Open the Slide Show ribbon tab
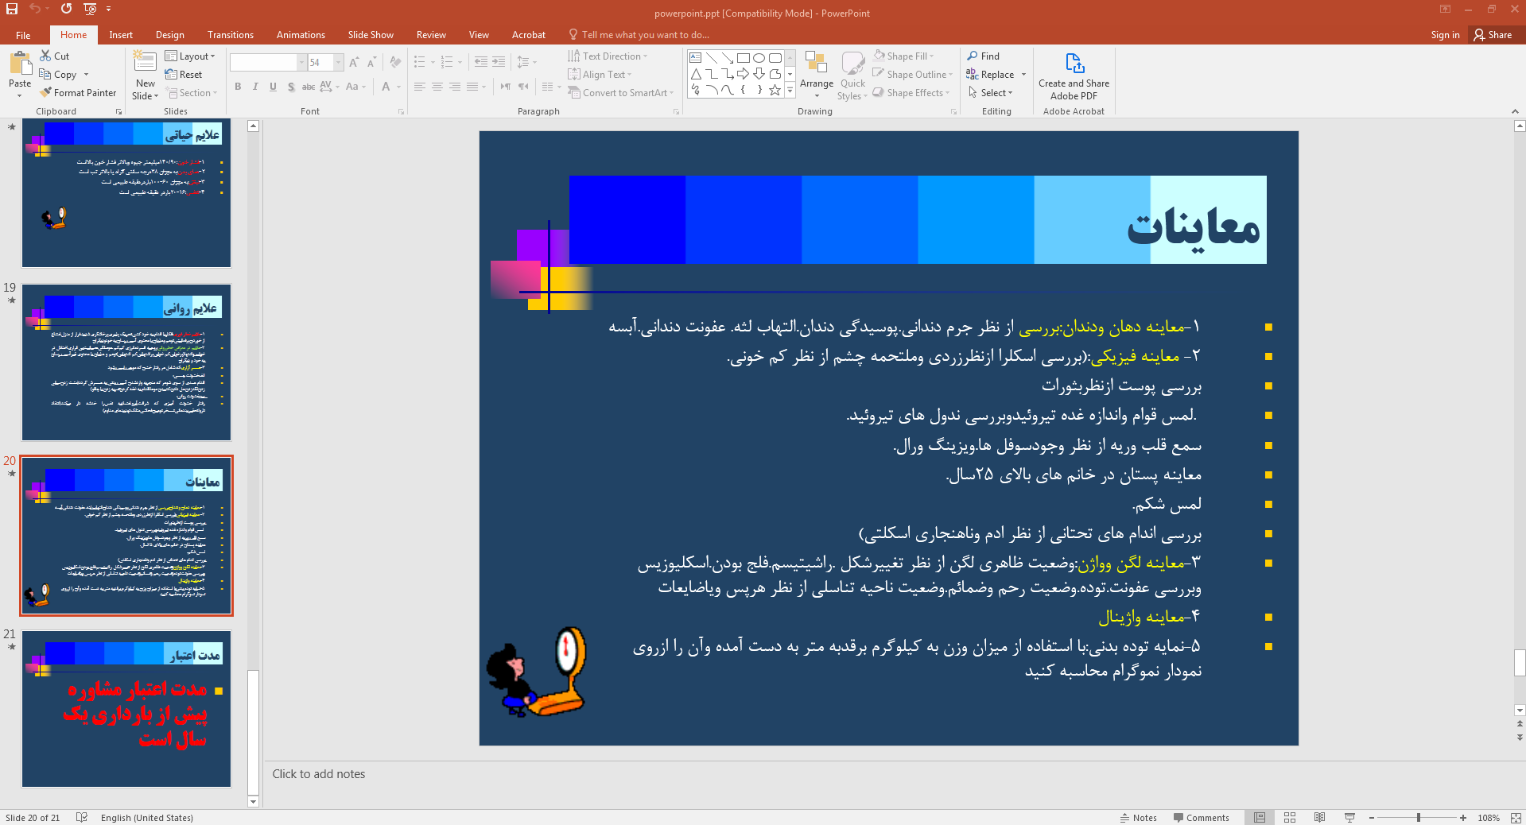The image size is (1526, 825). coord(370,34)
